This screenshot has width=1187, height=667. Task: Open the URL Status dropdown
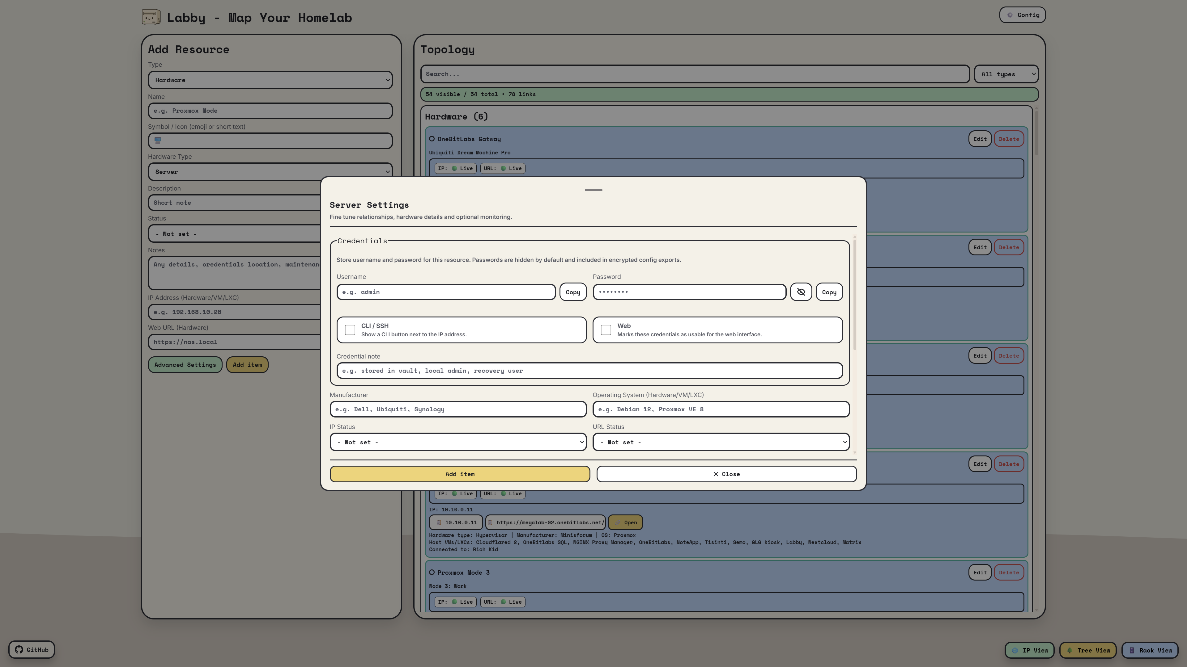coord(721,442)
